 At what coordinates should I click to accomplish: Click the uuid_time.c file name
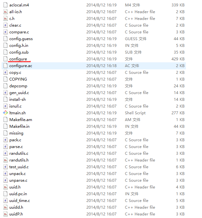pyautogui.click(x=20, y=201)
